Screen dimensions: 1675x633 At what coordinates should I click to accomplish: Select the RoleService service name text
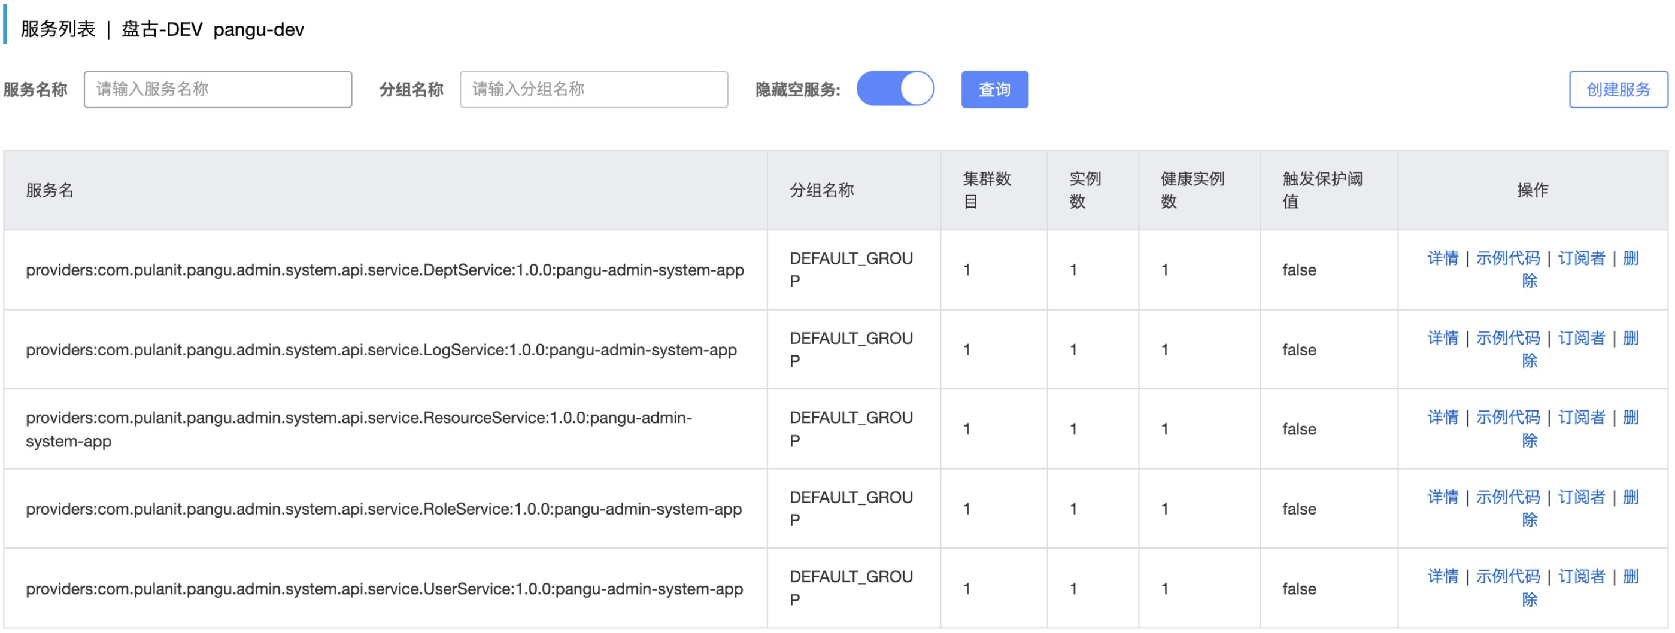(x=384, y=510)
